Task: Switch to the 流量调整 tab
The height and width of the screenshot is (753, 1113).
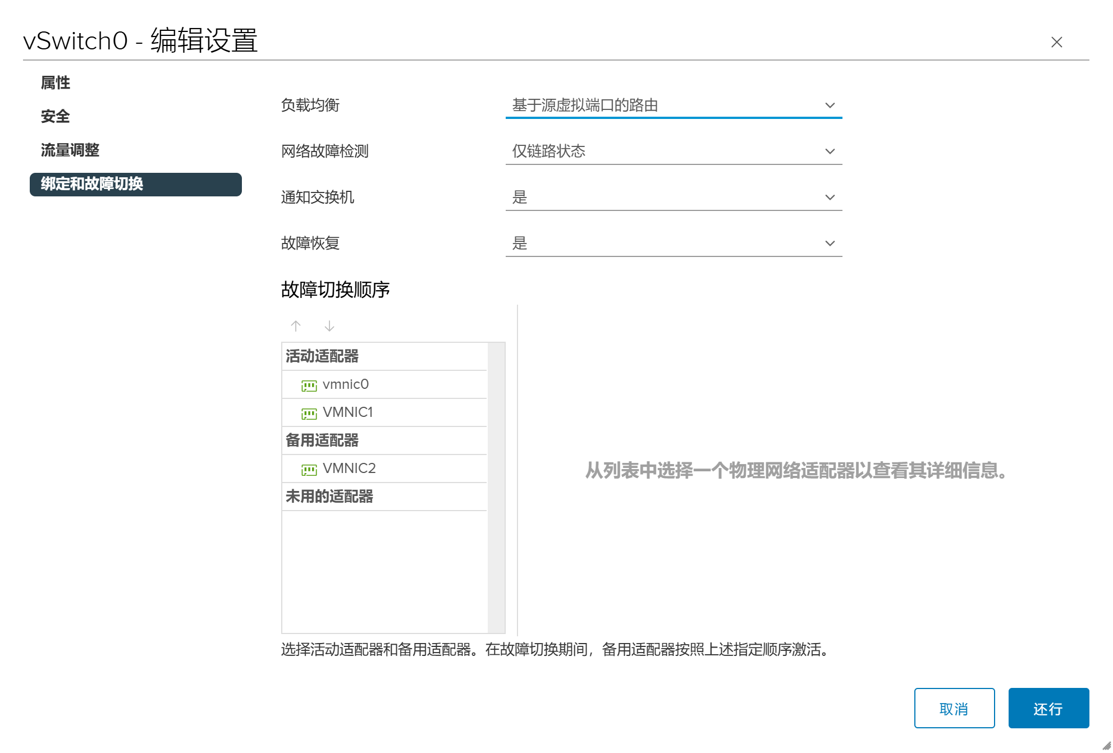Action: tap(70, 150)
